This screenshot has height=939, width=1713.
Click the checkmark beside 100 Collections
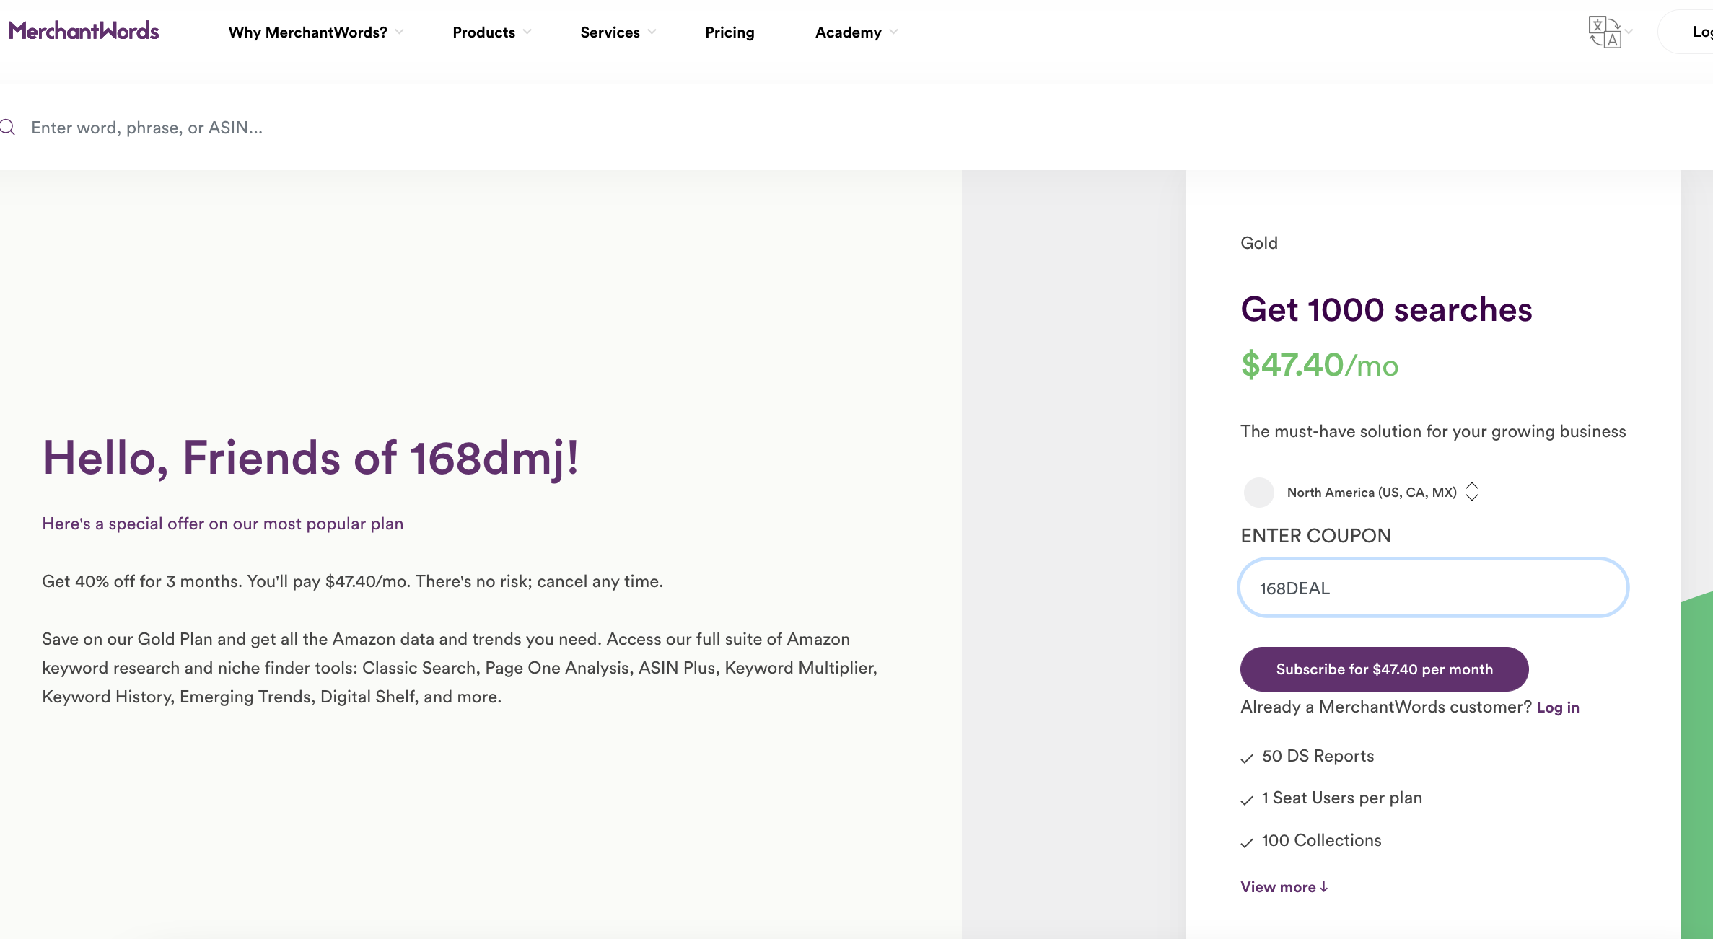(x=1247, y=842)
